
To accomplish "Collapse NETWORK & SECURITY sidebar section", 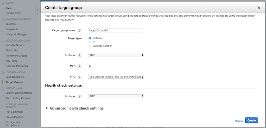I will click(3, 41).
